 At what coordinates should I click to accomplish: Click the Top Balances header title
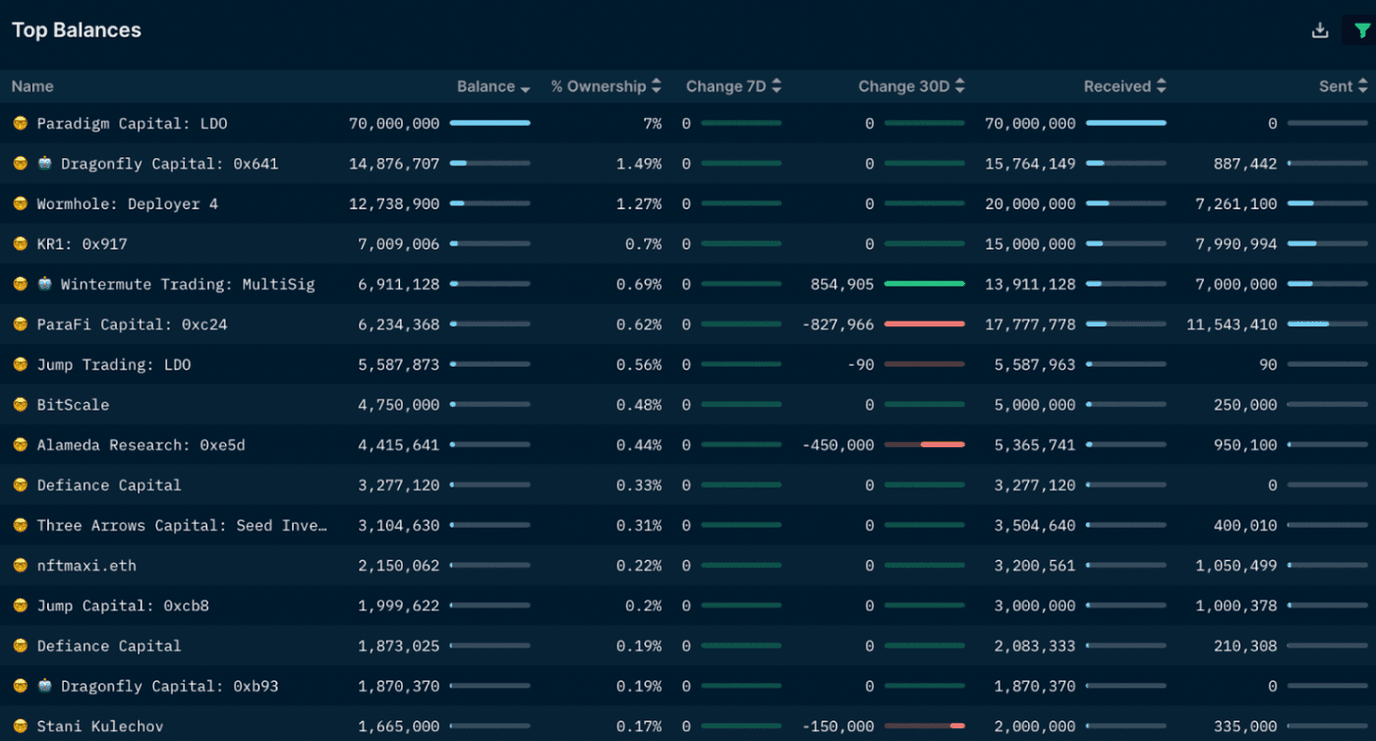76,29
